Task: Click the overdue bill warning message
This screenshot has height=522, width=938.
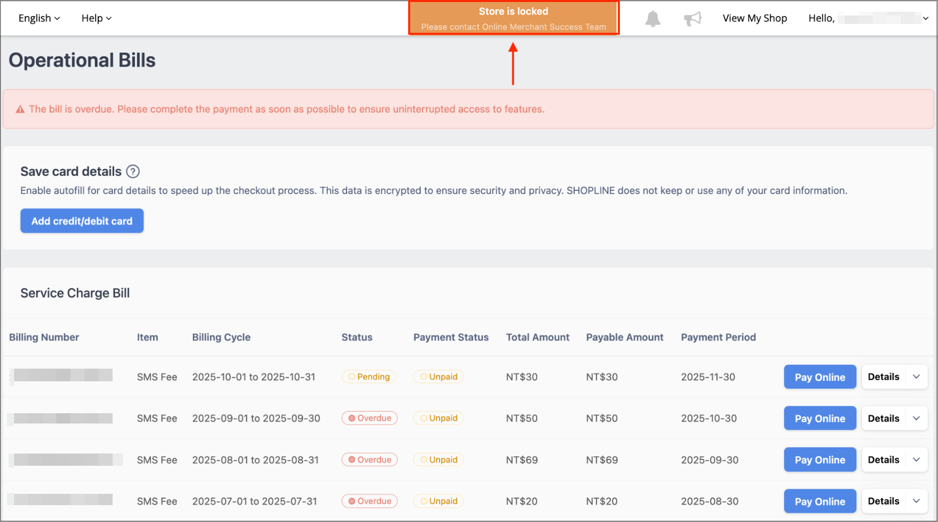Action: 287,109
